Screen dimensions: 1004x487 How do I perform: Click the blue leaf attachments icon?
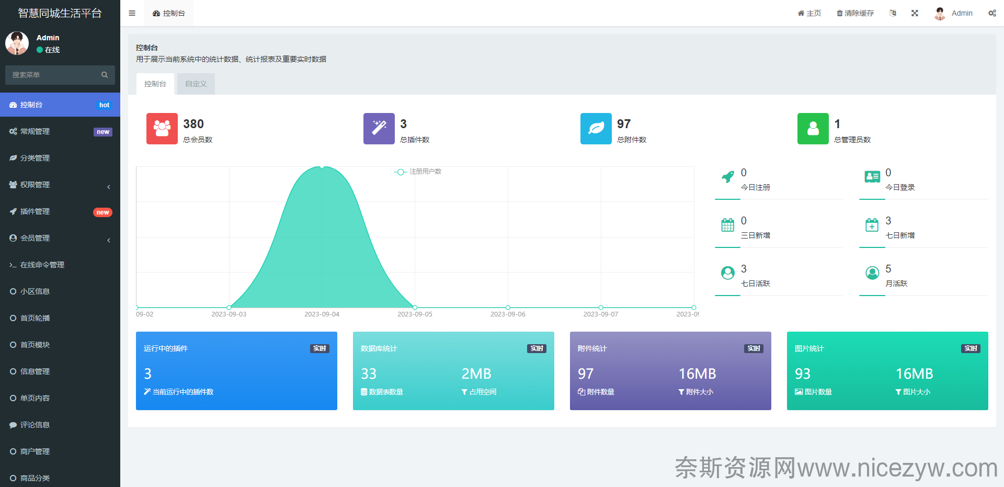point(596,129)
